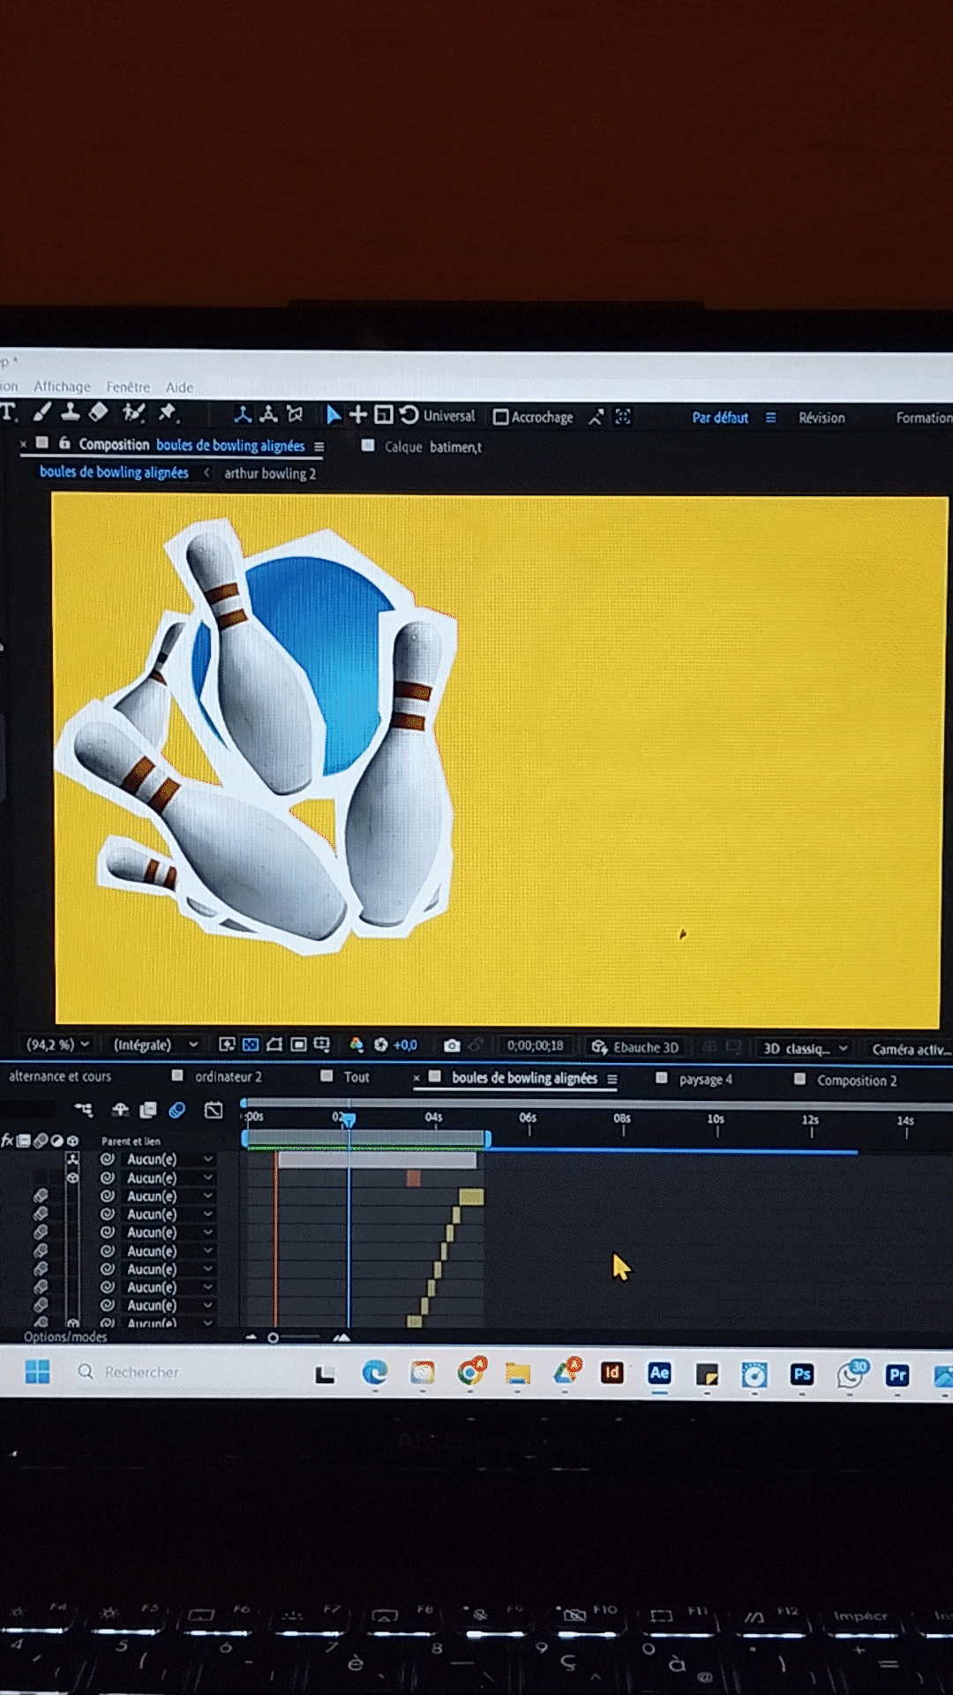Switch to view axis mode icon
Screen dimensions: 953x1695
click(295, 414)
